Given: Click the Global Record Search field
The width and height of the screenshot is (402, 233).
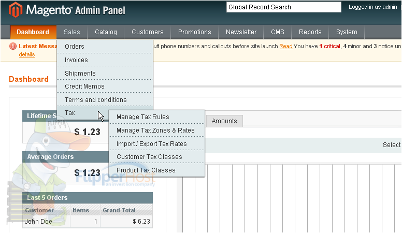Looking at the screenshot, I should coord(284,7).
